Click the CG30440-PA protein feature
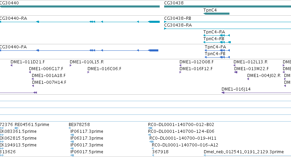 79,50
